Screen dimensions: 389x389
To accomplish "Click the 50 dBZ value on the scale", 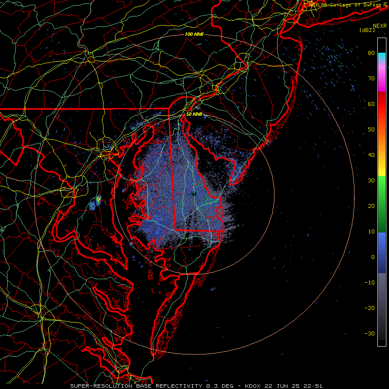I will [x=371, y=130].
